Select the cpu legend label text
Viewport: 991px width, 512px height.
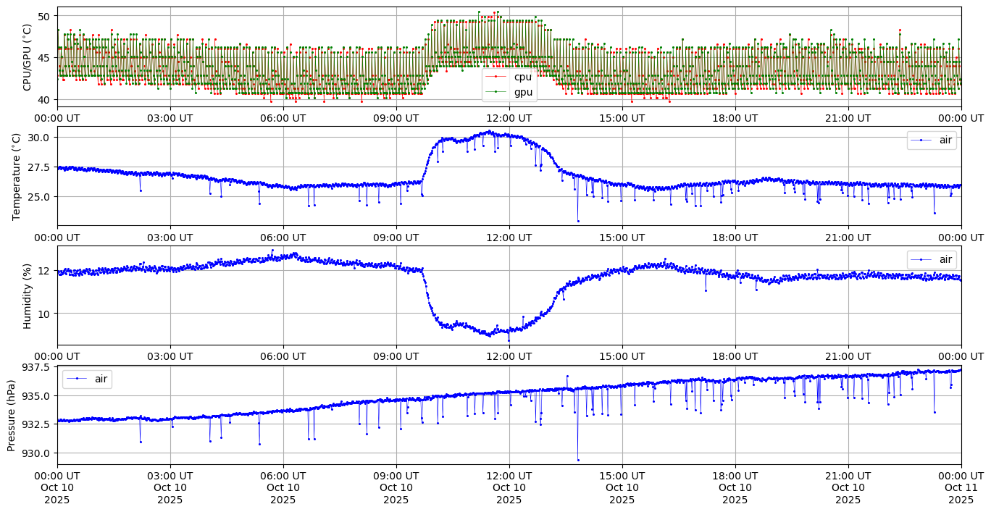point(522,77)
